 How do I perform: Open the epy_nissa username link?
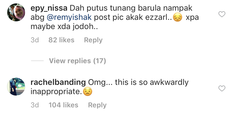49,9
